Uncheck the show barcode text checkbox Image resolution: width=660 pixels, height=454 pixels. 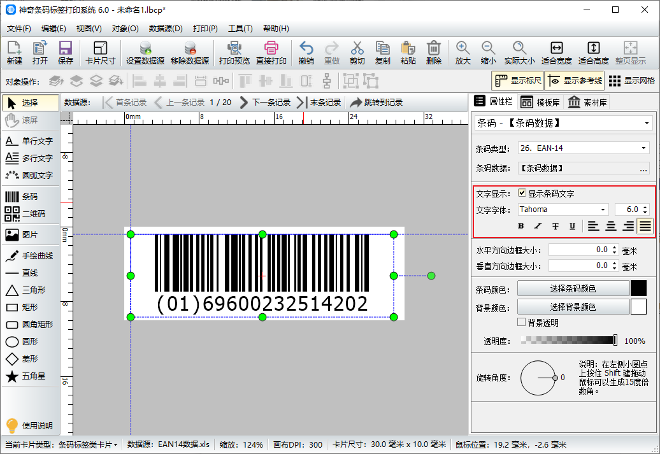coord(522,194)
